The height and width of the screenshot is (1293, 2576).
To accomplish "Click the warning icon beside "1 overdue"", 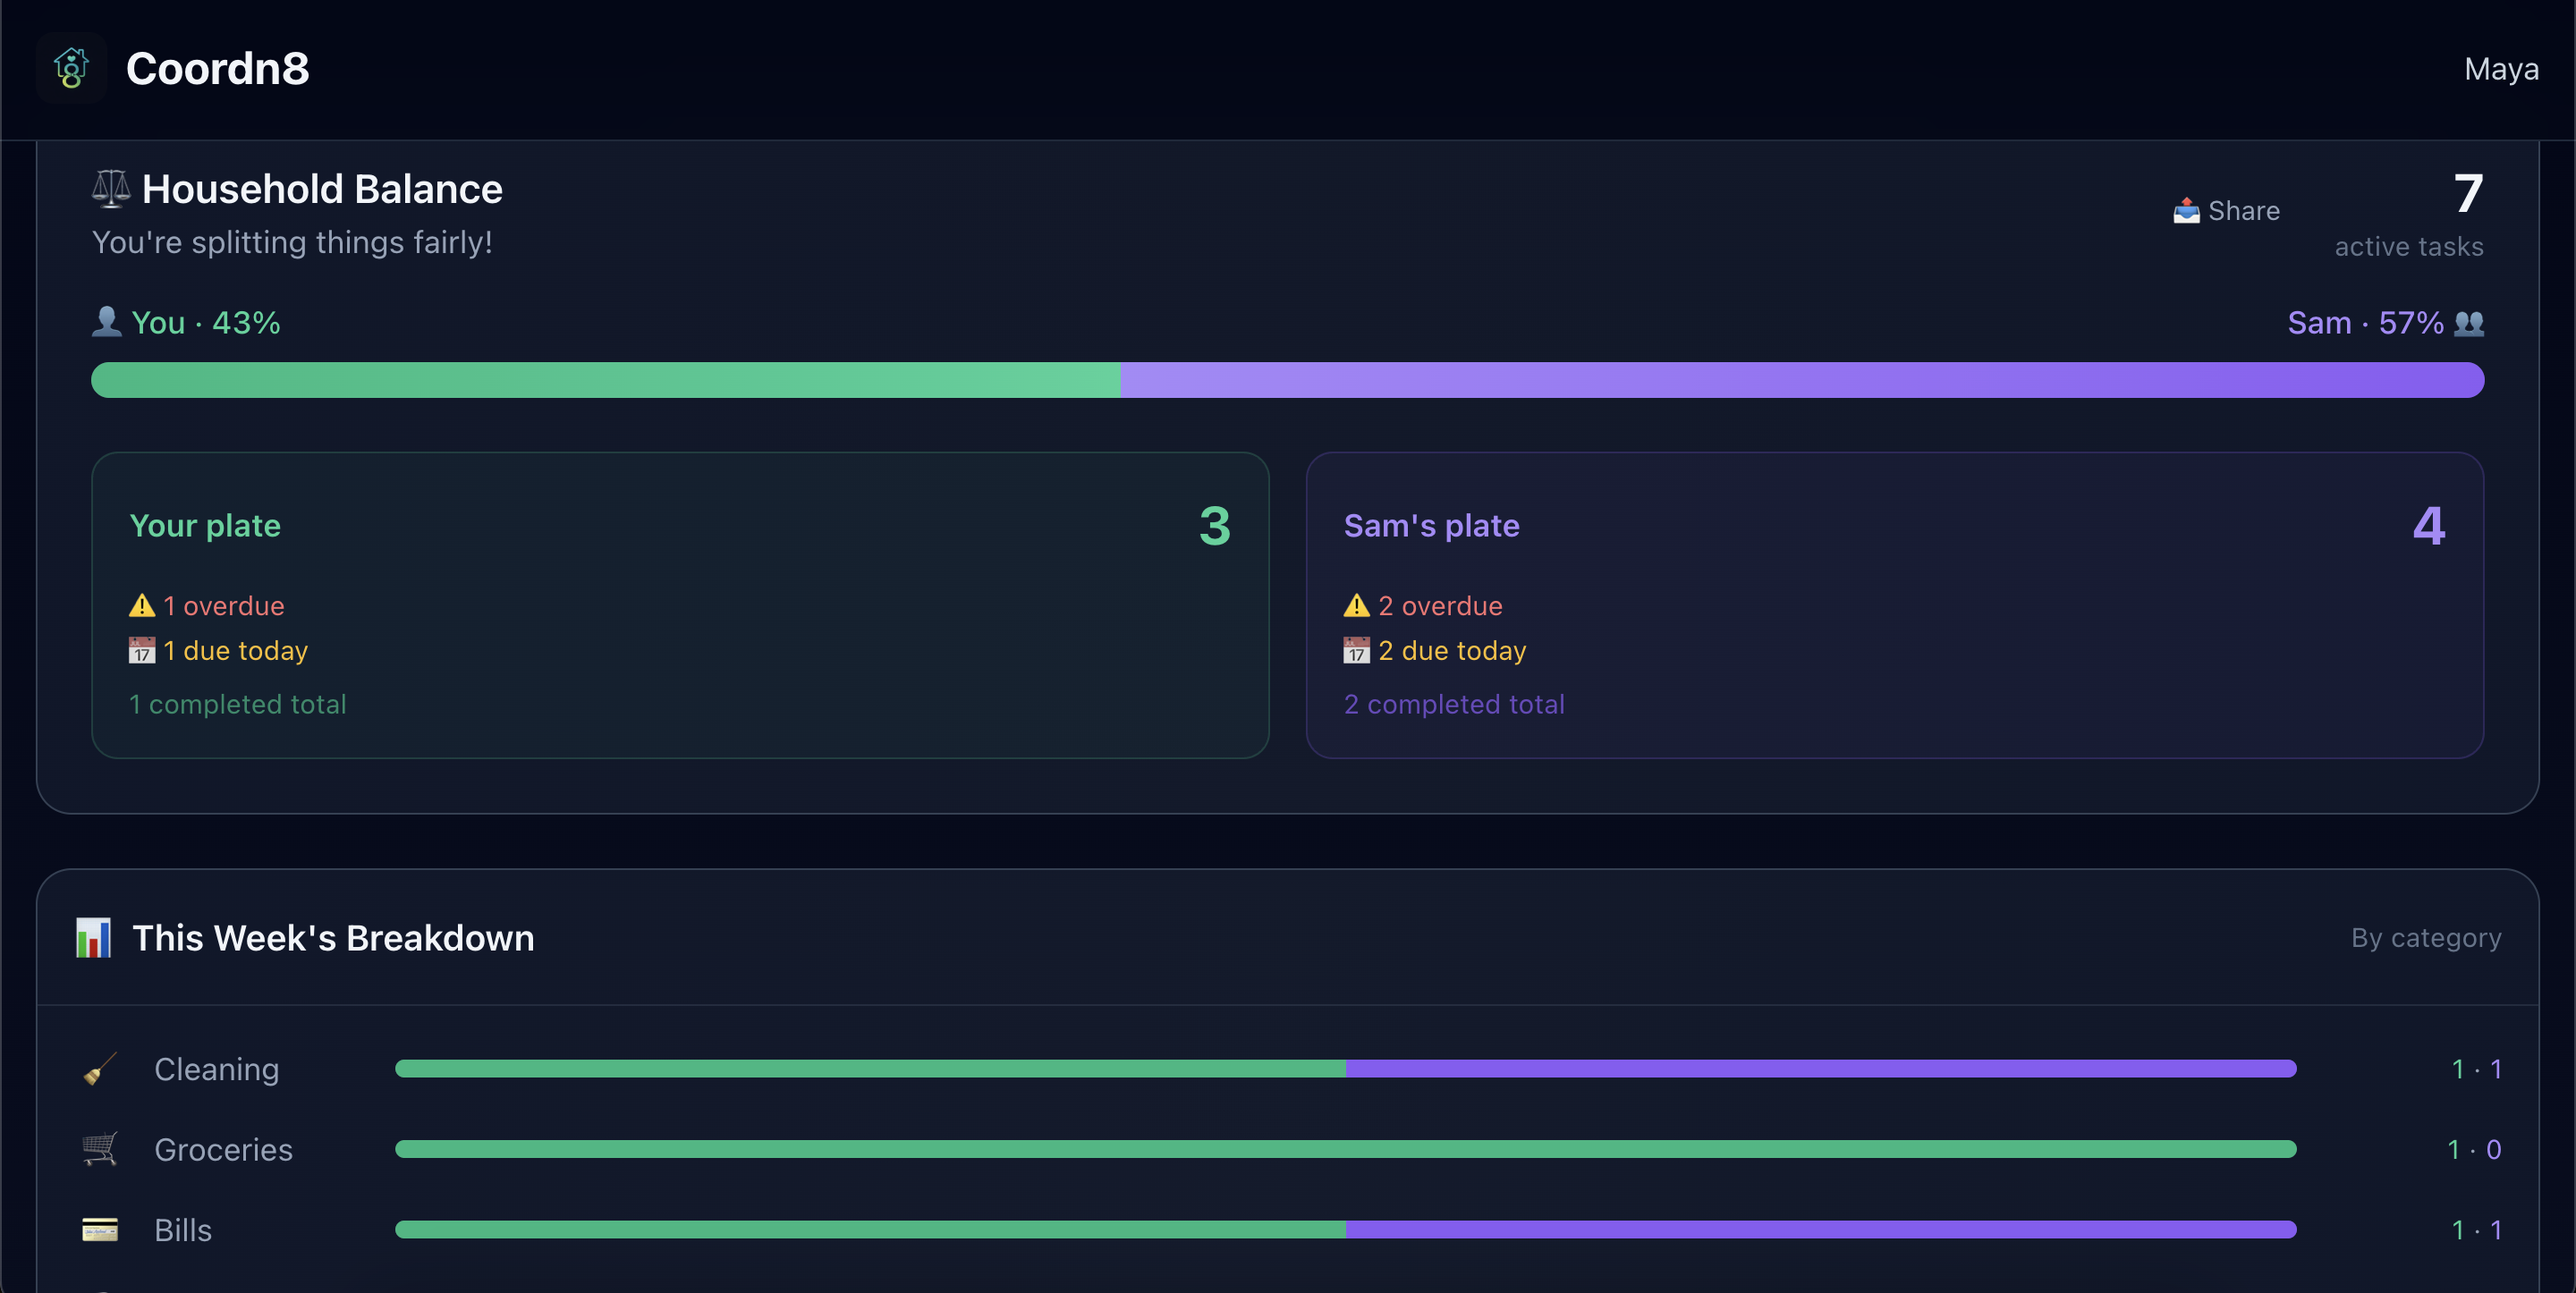I will [142, 605].
